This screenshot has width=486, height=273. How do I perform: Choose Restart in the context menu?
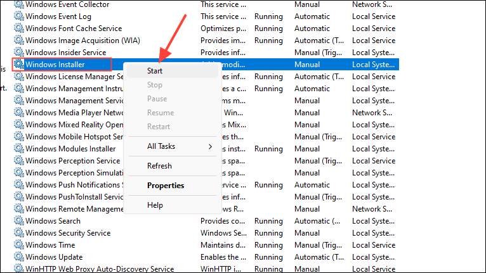click(x=173, y=127)
